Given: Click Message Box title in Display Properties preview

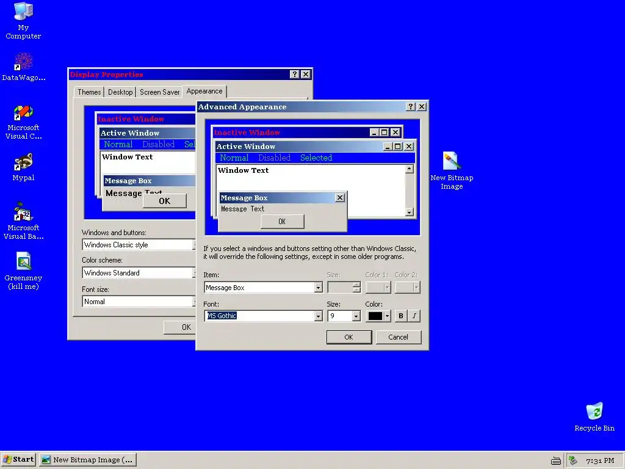Looking at the screenshot, I should [128, 181].
